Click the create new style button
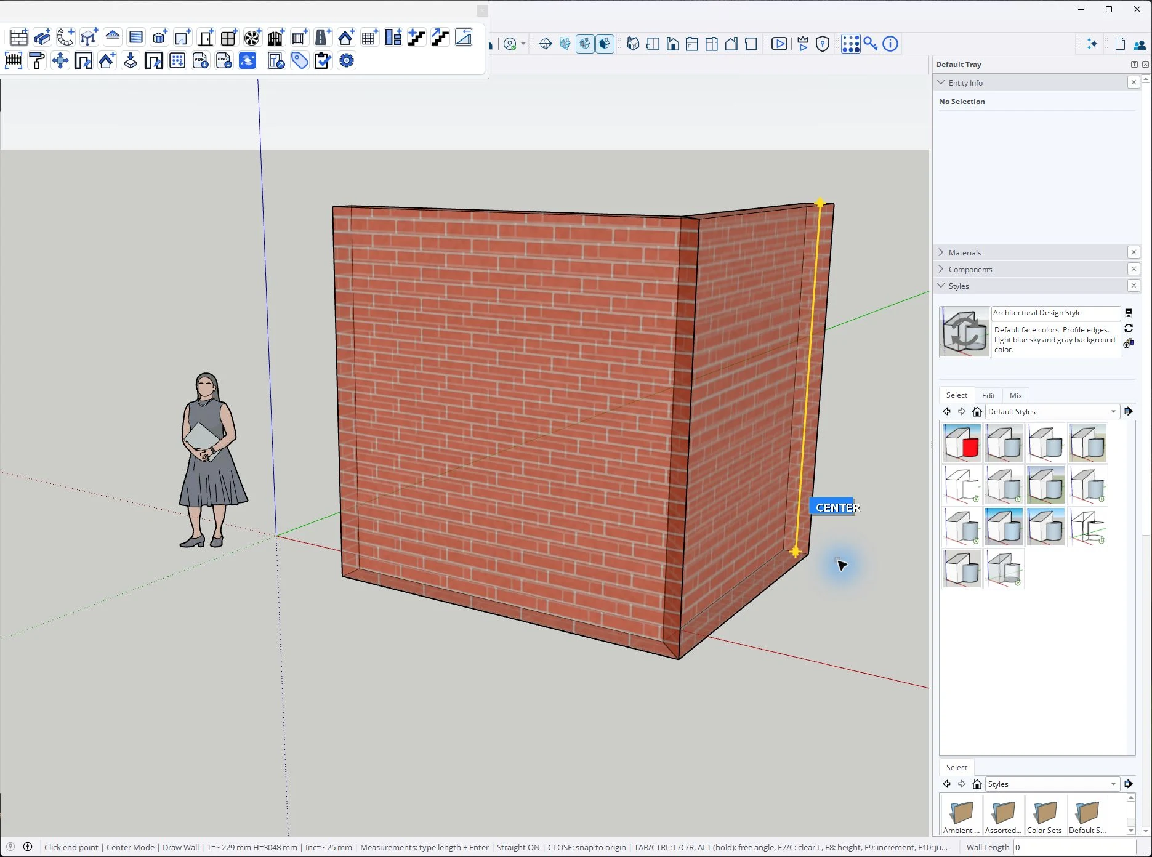The height and width of the screenshot is (857, 1152). coord(1129,344)
